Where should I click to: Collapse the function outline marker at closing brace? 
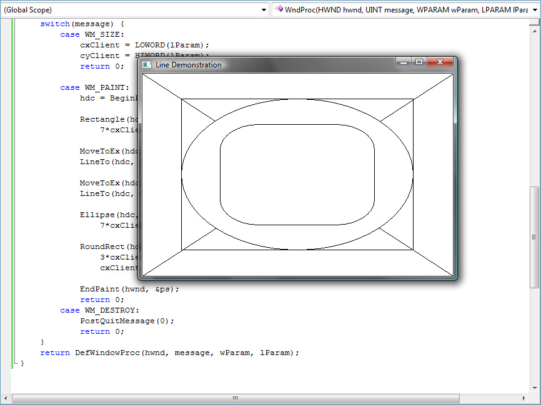(x=16, y=363)
